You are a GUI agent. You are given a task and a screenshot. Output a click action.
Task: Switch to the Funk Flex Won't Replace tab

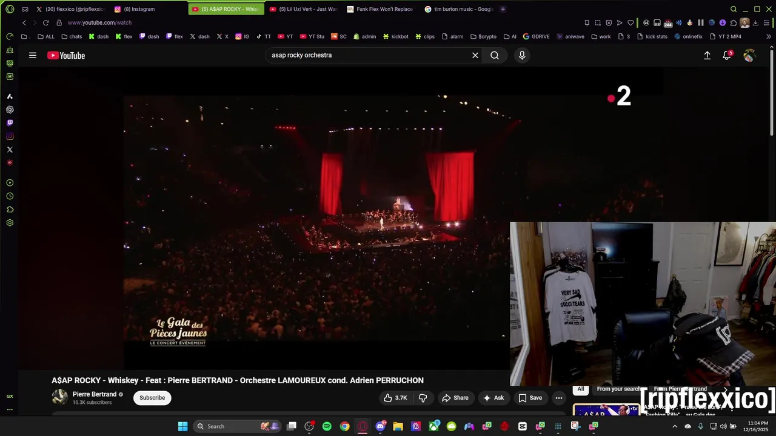pyautogui.click(x=381, y=9)
